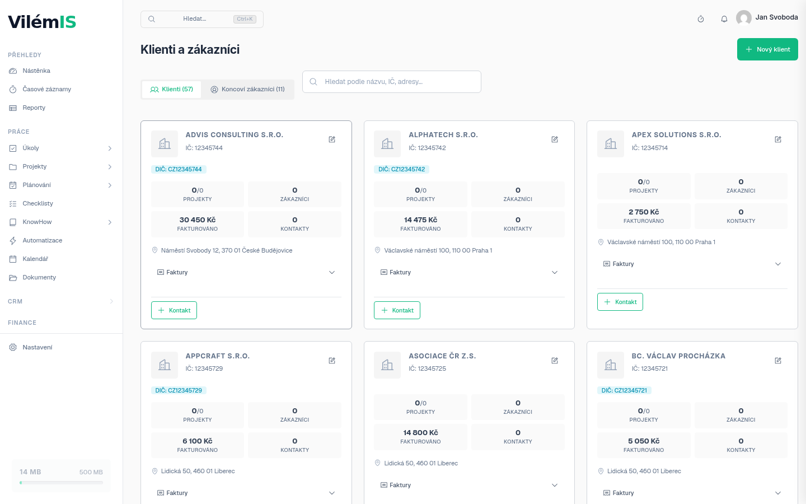The image size is (806, 504).
Task: Click 14 800 Kč fakturováno value
Action: (x=420, y=433)
